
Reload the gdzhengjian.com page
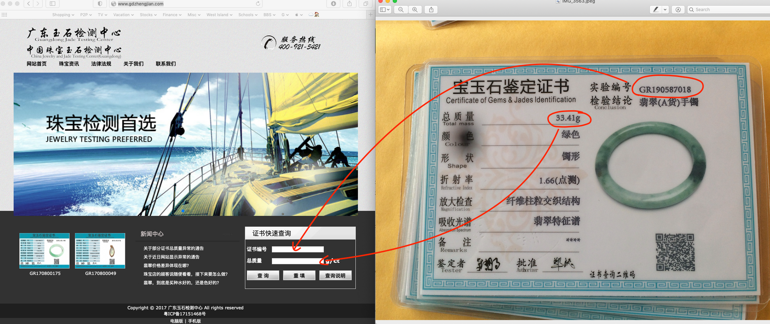(258, 4)
